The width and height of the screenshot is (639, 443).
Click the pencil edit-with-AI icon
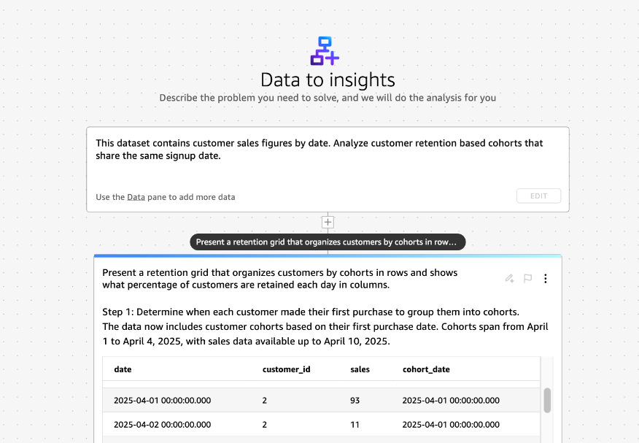click(x=509, y=278)
